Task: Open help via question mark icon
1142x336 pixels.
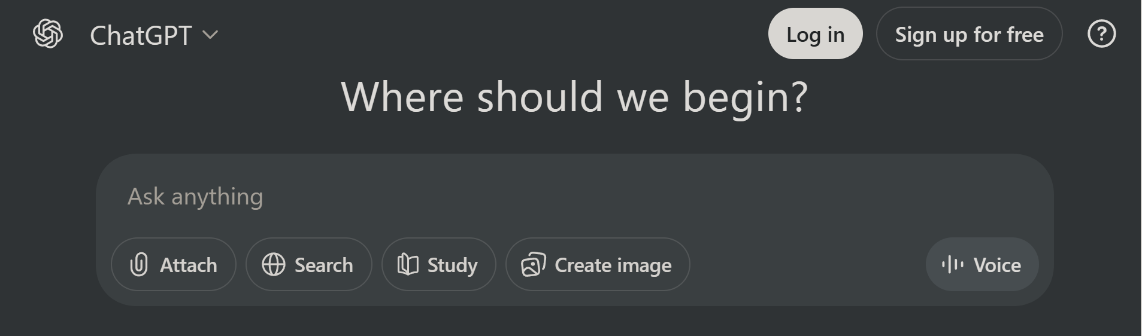Action: [1101, 33]
